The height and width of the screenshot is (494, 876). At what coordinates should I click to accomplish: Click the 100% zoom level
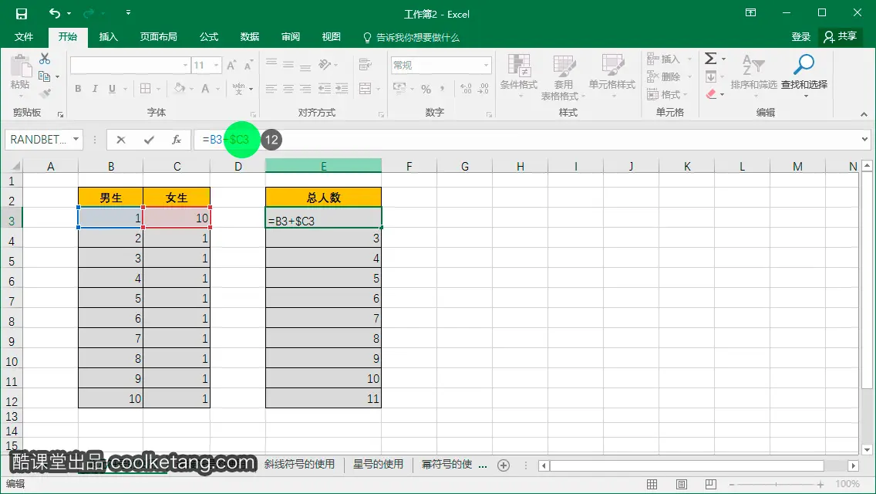pyautogui.click(x=847, y=484)
